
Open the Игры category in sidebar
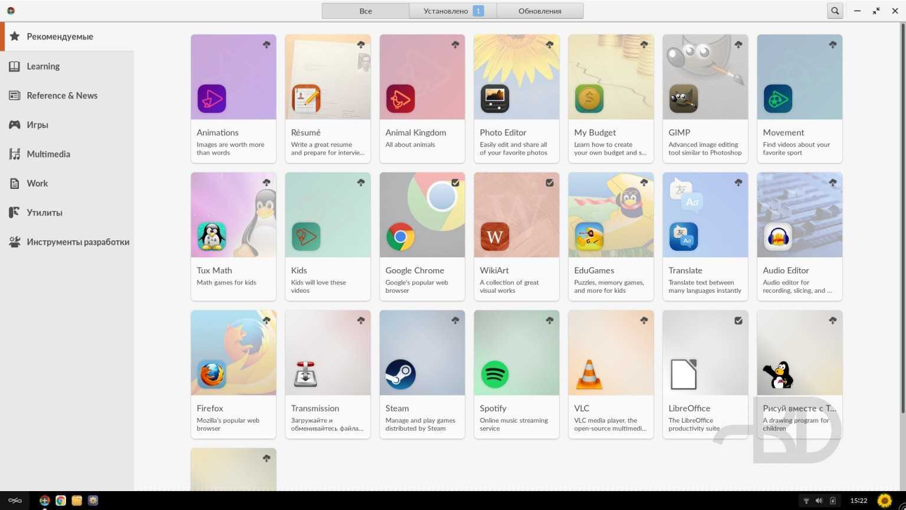pyautogui.click(x=37, y=125)
